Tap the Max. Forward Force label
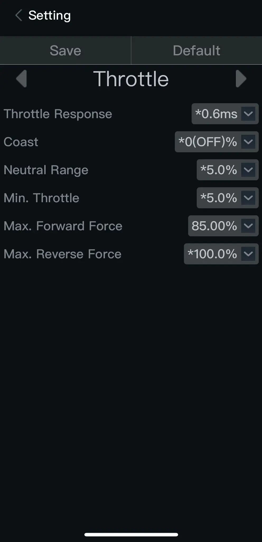 pyautogui.click(x=63, y=226)
